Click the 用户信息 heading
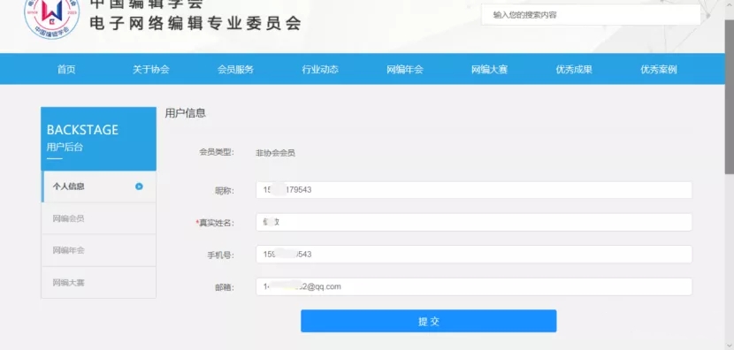734x350 pixels. pos(186,113)
